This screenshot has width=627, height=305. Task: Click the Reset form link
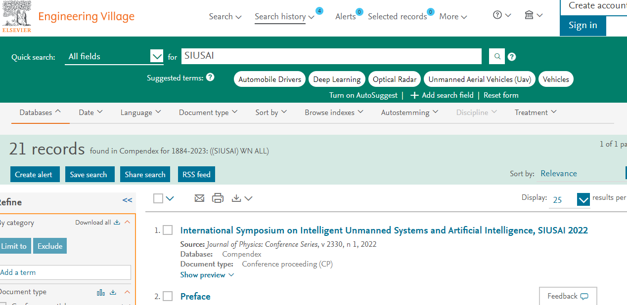501,95
